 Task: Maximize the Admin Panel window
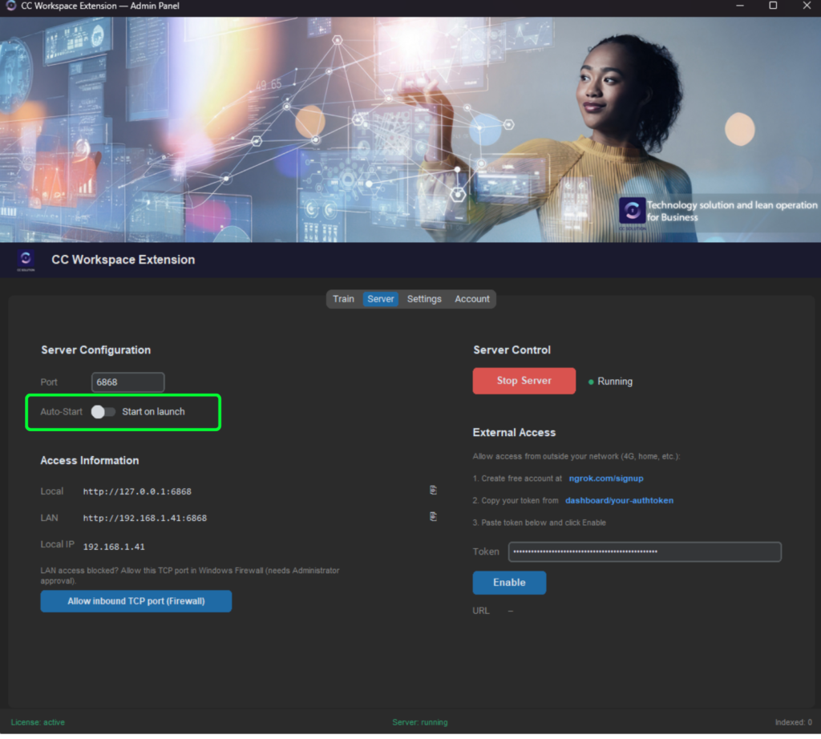click(x=773, y=6)
